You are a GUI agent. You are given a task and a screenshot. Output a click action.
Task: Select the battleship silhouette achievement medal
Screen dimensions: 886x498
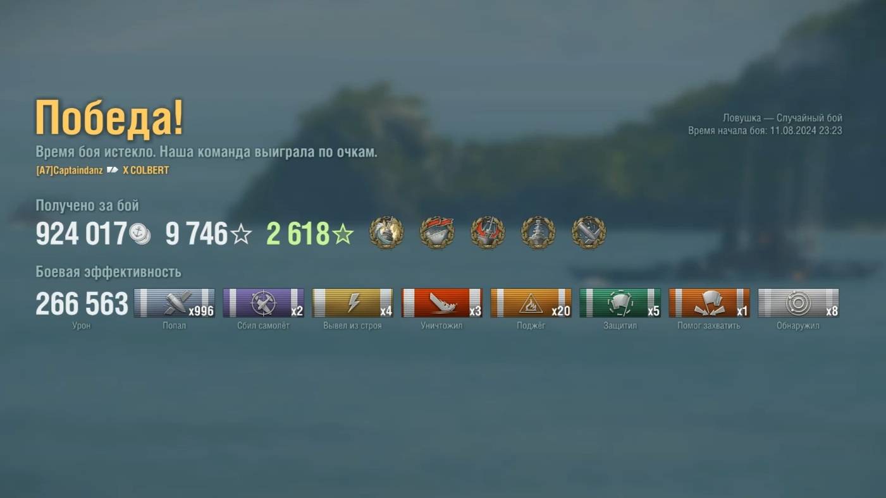(538, 233)
